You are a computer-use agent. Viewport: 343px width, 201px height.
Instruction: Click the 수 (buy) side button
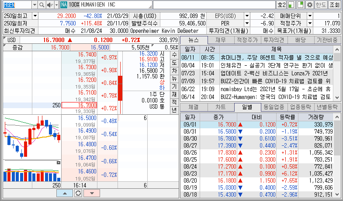[174, 55]
